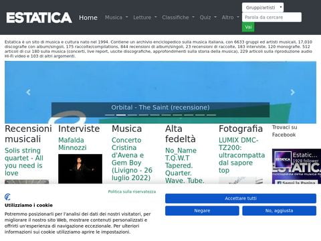The height and width of the screenshot is (241, 321).
Task: Select the third carousel indicator
Action: pos(132,115)
